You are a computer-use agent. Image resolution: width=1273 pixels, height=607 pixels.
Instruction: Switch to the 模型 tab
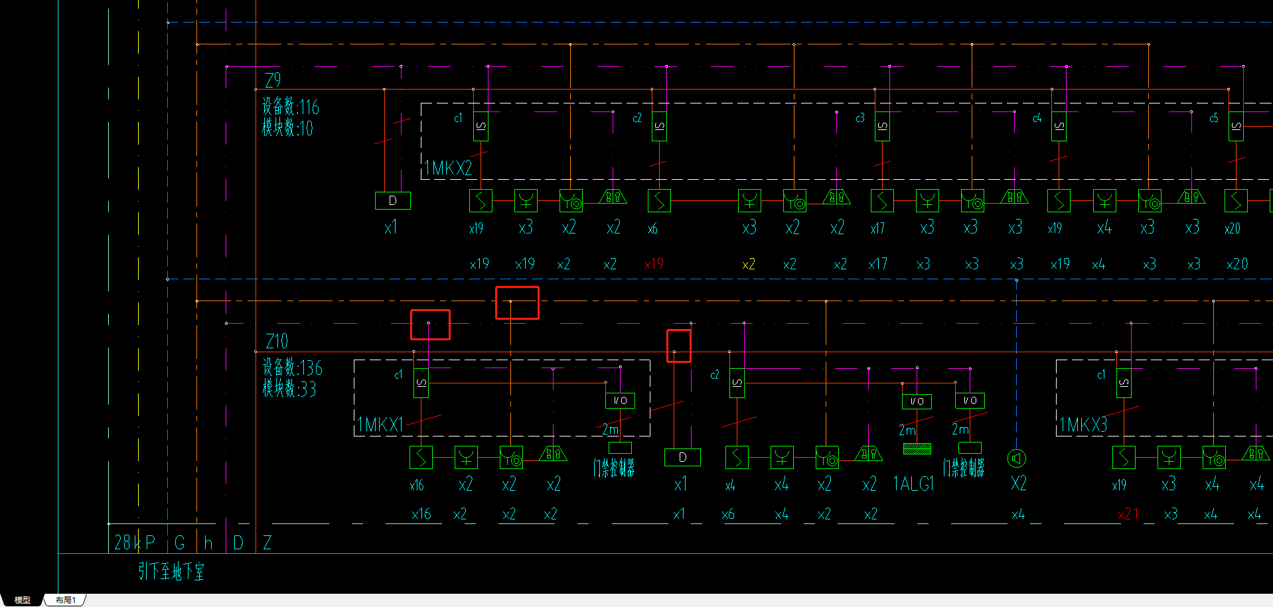[x=23, y=600]
